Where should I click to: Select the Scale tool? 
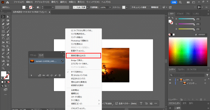[8, 39]
